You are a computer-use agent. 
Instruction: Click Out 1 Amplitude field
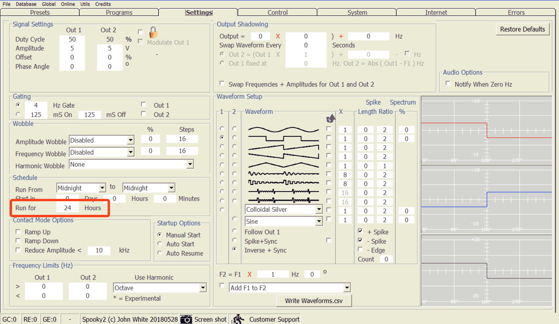(72, 48)
